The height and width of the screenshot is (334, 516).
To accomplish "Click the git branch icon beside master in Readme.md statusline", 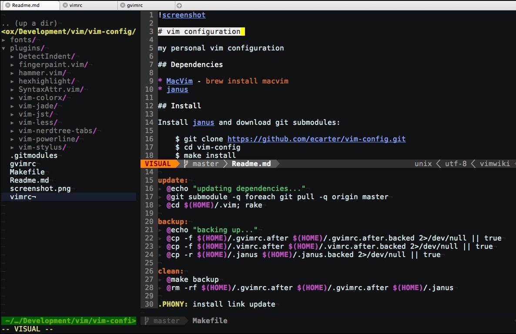I will pos(186,164).
